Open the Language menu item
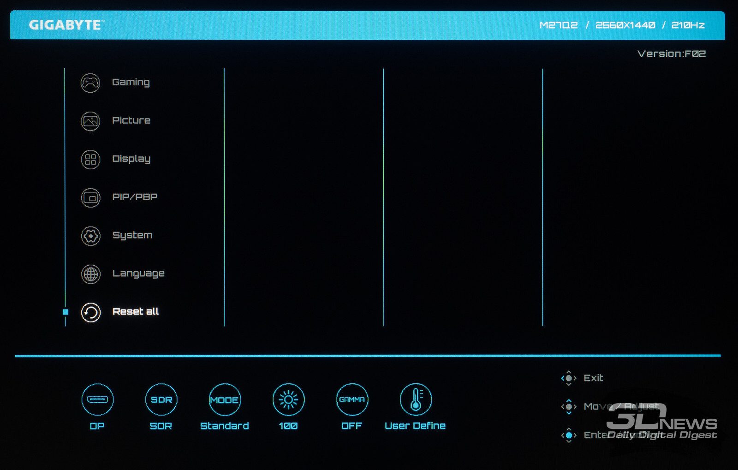 [138, 274]
